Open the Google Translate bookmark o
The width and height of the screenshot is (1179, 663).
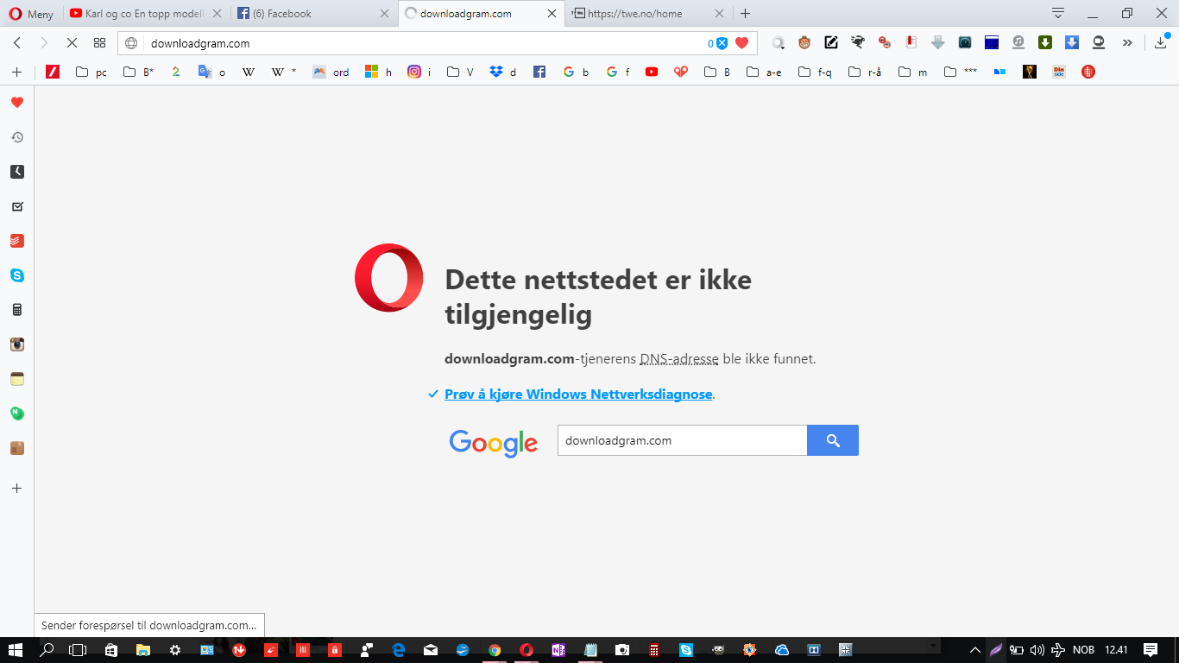coord(211,73)
